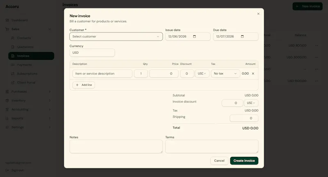Click the Quotations document icon
The width and height of the screenshot is (328, 177).
(x=13, y=47)
